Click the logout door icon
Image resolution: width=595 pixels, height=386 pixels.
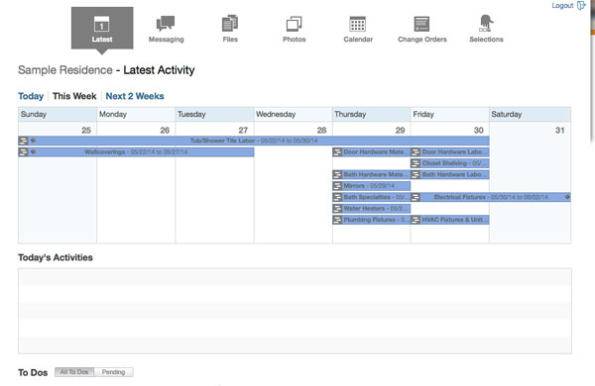[581, 5]
